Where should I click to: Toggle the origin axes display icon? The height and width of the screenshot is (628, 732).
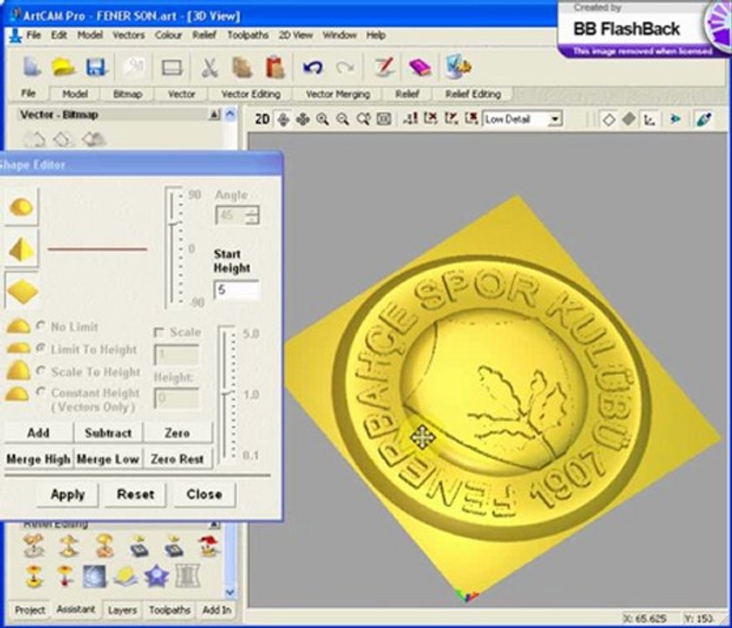(x=649, y=119)
